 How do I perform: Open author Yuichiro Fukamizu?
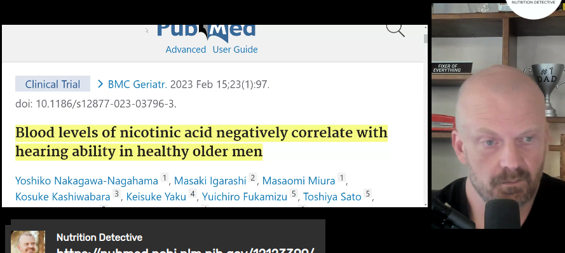click(x=245, y=197)
